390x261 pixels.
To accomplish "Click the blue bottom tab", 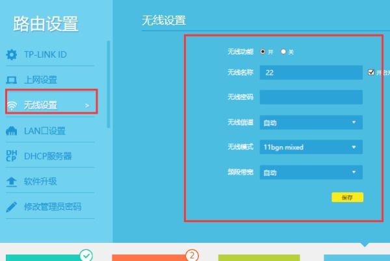I will (x=357, y=258).
